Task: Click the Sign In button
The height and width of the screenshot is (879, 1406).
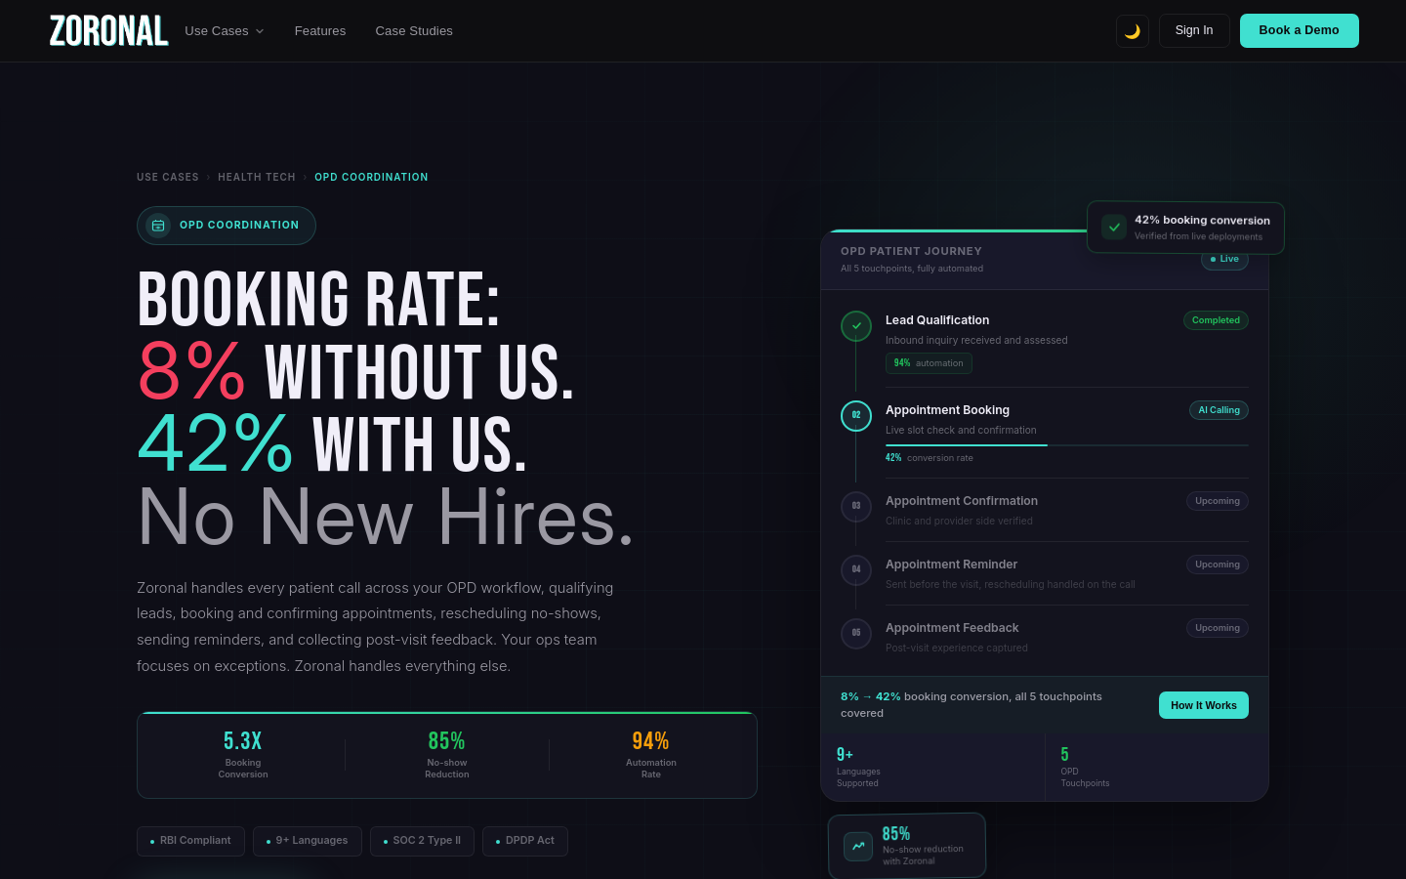Action: (x=1194, y=31)
